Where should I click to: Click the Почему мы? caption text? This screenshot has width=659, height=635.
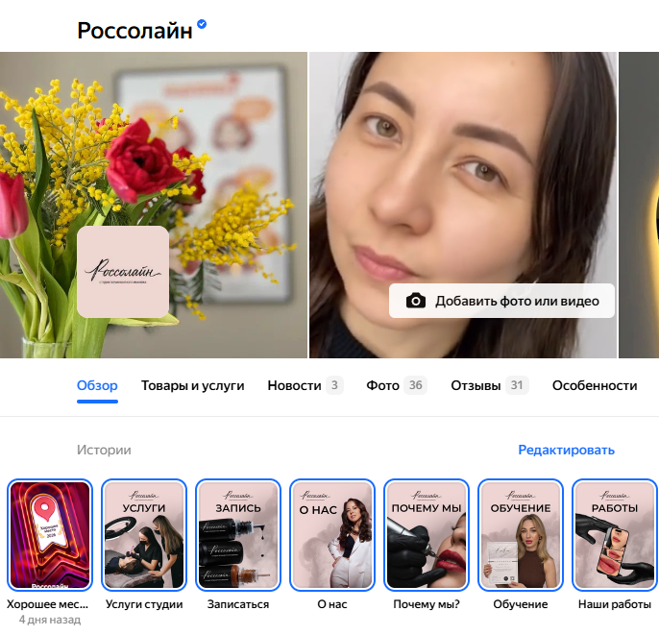tap(427, 604)
